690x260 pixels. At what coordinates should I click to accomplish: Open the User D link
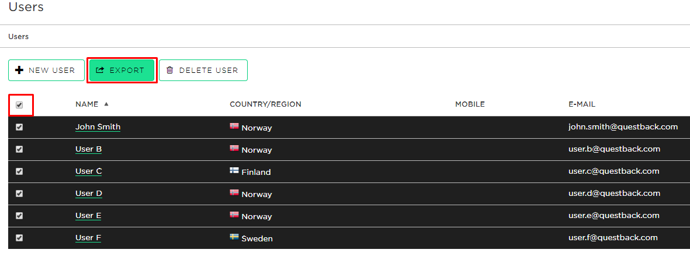click(88, 194)
